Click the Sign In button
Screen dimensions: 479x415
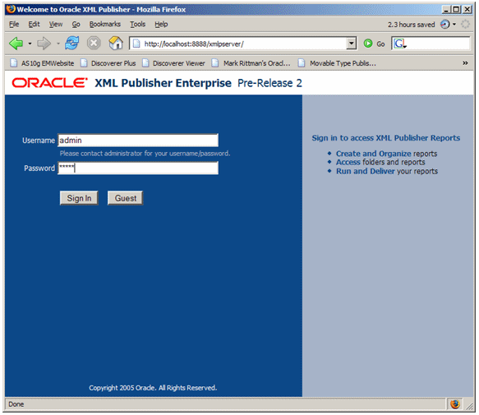(79, 198)
